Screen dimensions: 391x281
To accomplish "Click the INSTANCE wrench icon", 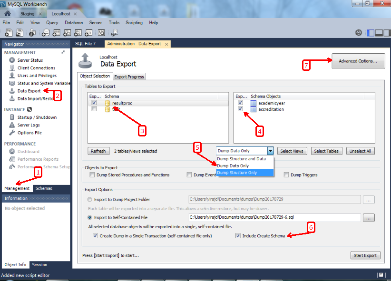I will click(x=29, y=109).
